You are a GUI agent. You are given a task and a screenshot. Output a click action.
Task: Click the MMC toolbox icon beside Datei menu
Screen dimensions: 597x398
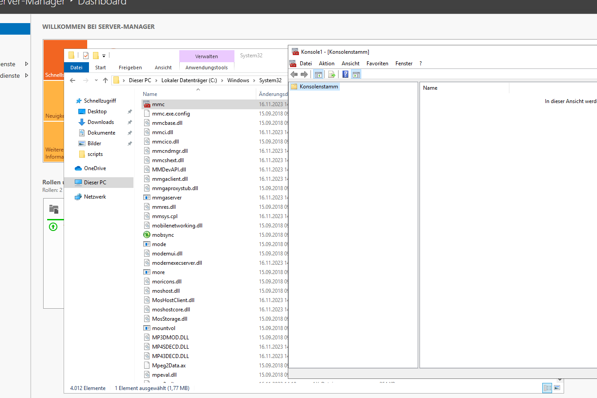(293, 64)
